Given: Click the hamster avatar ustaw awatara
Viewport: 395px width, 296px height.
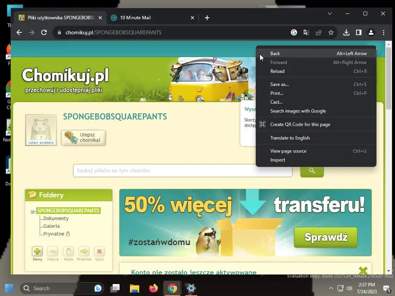Looking at the screenshot, I should (41, 130).
